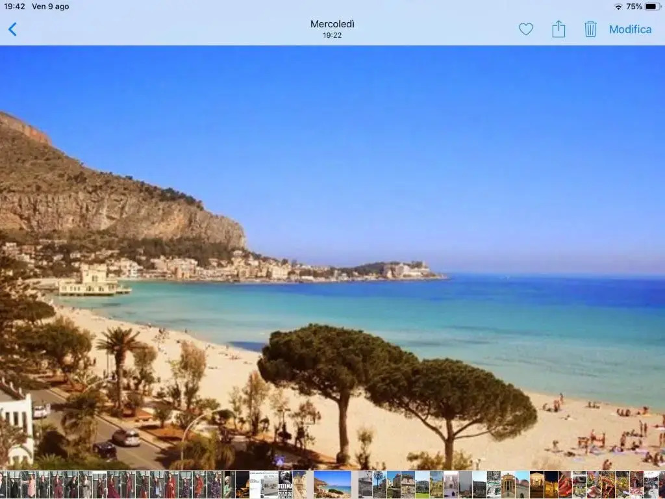
Task: Select the leftmost thumbnail in the filmstrip
Action: click(x=3, y=485)
